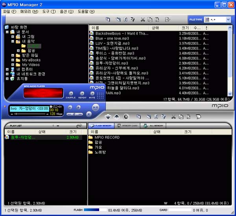Viewport: 236px width, 216px height.
Task: Click the device toolbar's copy icon
Action: coord(181,117)
